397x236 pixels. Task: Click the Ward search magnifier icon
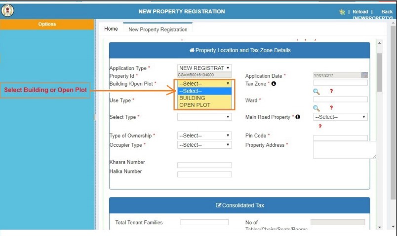pos(317,108)
